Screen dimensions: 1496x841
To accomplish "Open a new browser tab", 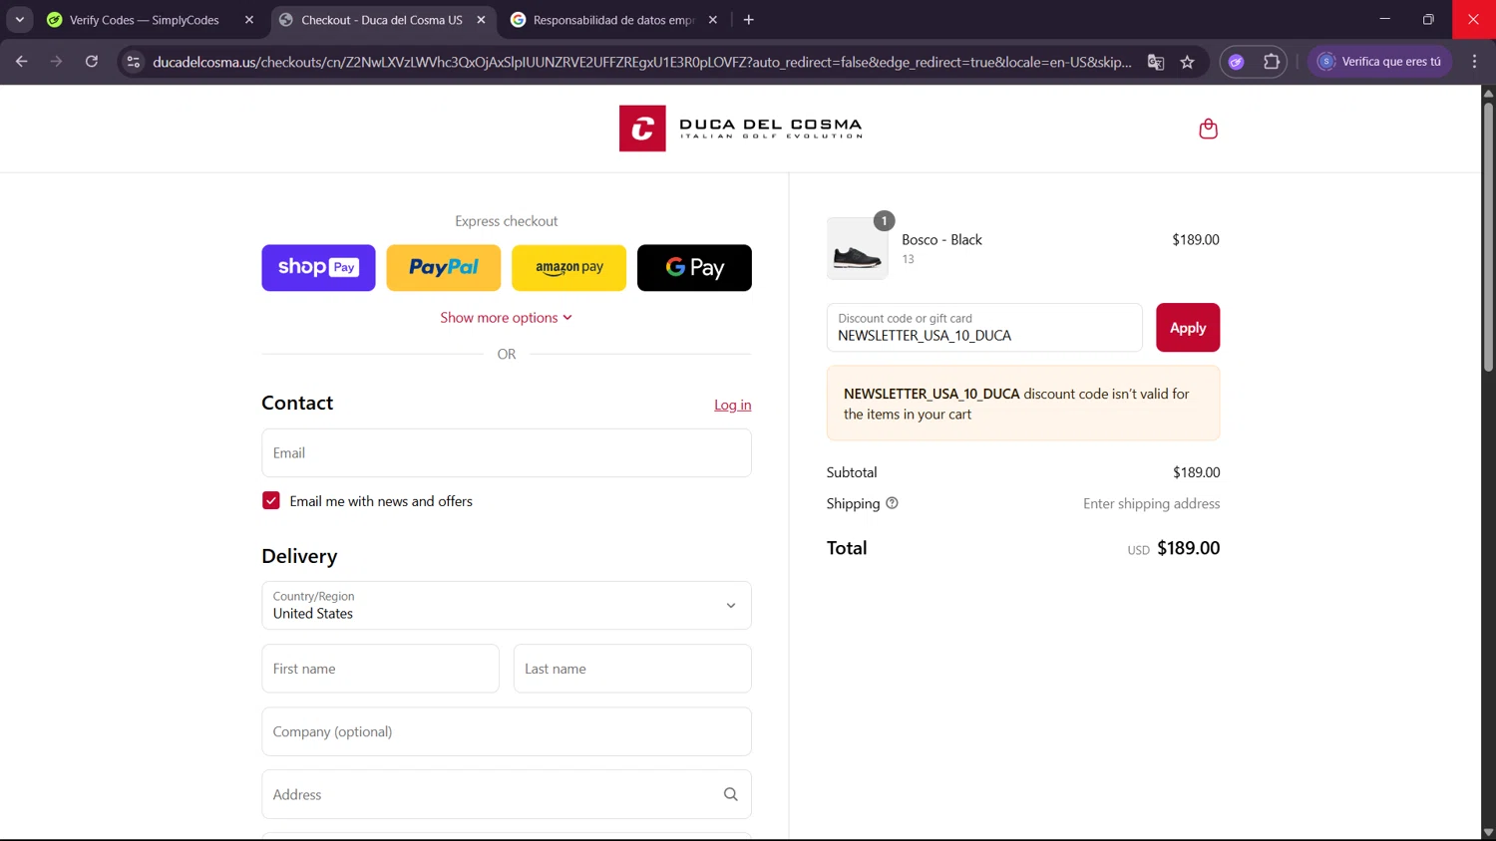I will point(749,20).
